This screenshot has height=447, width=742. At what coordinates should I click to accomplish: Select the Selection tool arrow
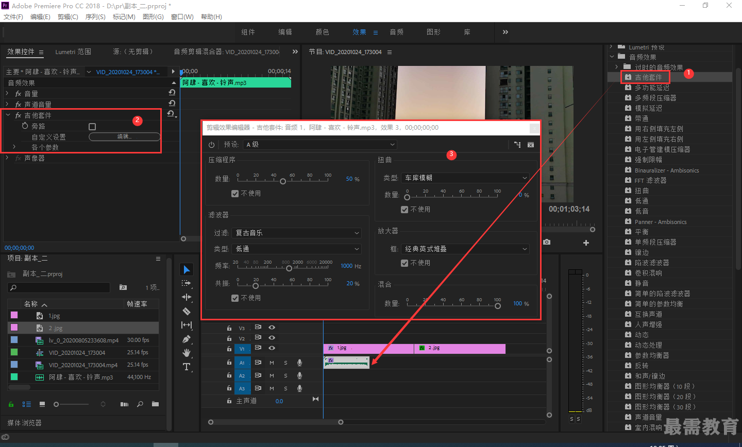(187, 269)
